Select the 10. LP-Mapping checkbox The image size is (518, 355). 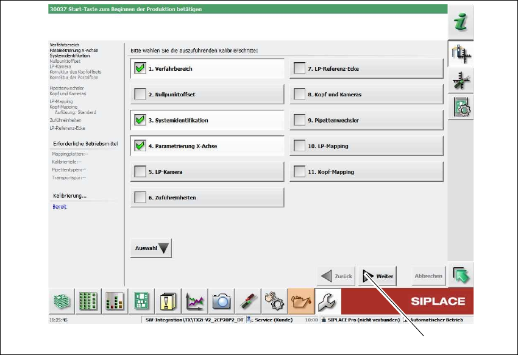[x=300, y=146]
